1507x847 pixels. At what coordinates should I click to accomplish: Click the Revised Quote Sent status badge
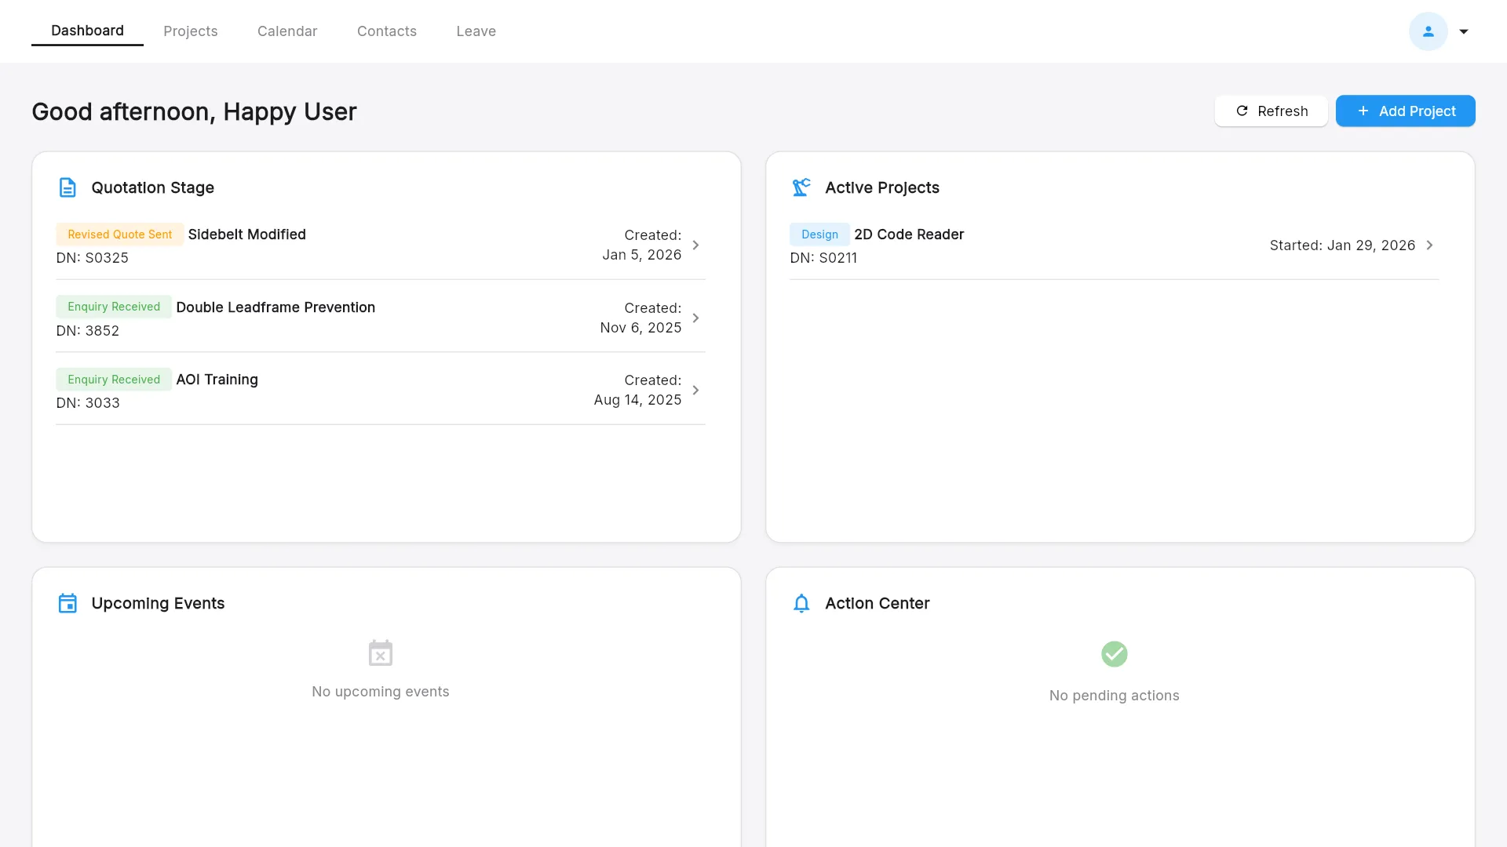(119, 234)
